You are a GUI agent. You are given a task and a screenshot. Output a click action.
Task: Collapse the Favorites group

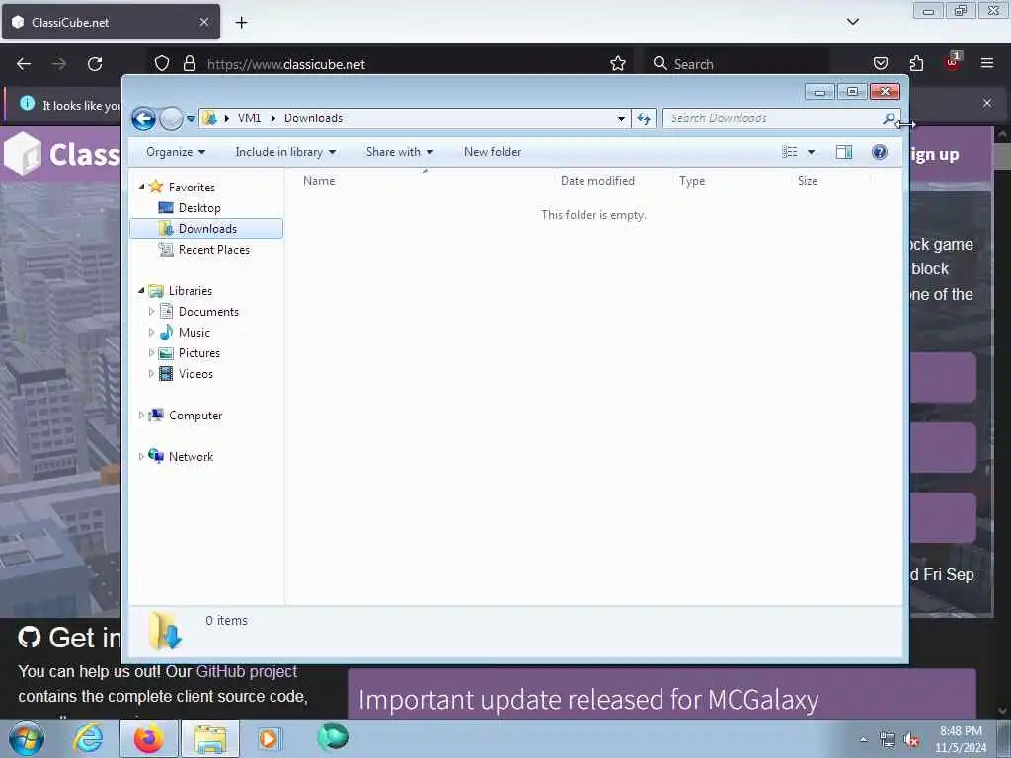click(141, 187)
